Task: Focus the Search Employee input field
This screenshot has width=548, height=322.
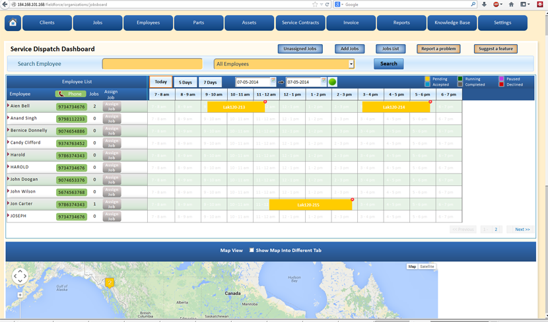Action: coord(152,64)
